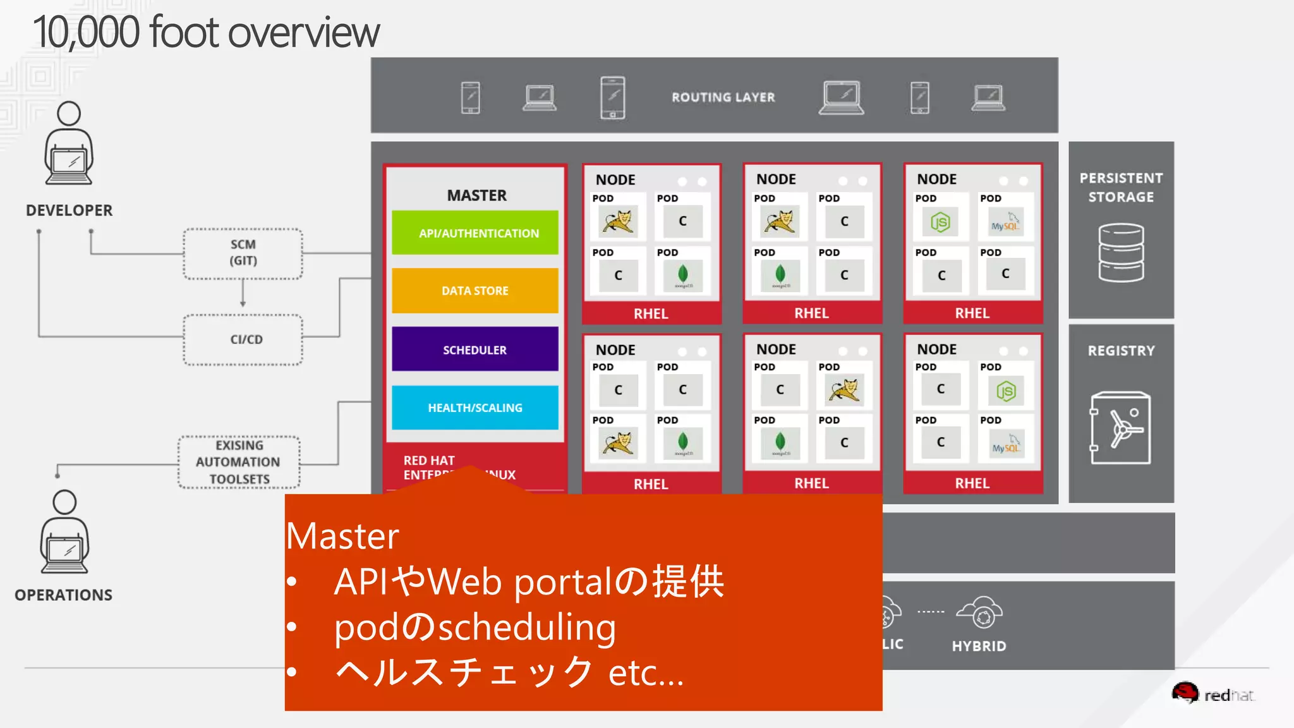Click MySQL pod icon in top-right node

pyautogui.click(x=1005, y=222)
